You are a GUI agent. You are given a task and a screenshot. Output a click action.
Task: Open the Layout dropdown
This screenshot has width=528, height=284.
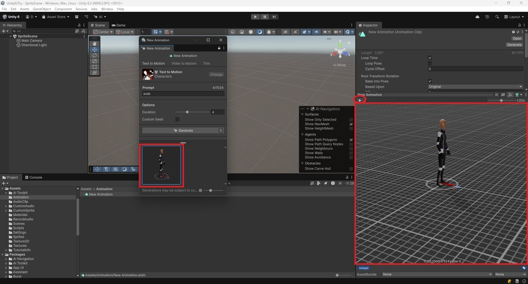[514, 17]
